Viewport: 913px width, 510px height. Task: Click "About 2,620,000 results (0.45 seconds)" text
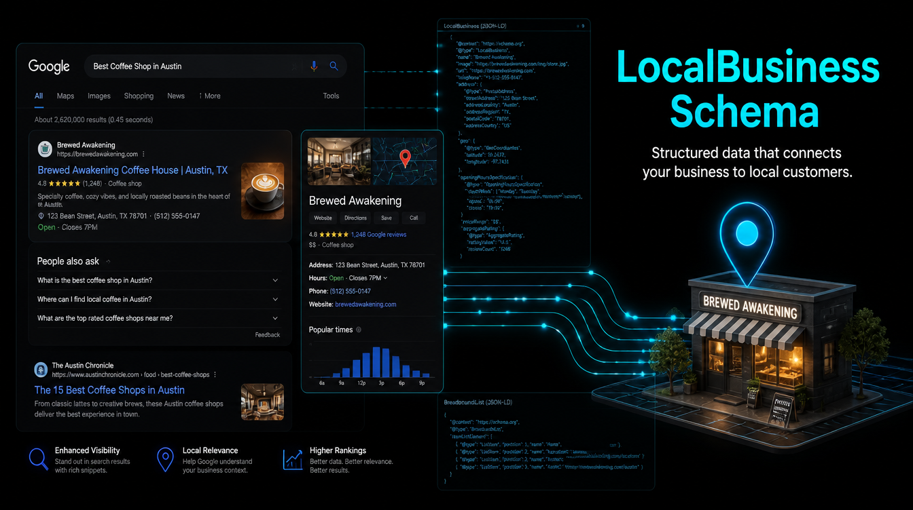tap(94, 120)
